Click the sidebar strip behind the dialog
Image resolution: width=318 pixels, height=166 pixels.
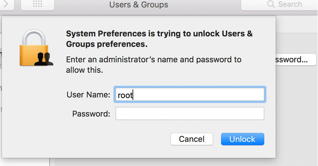tap(25, 162)
